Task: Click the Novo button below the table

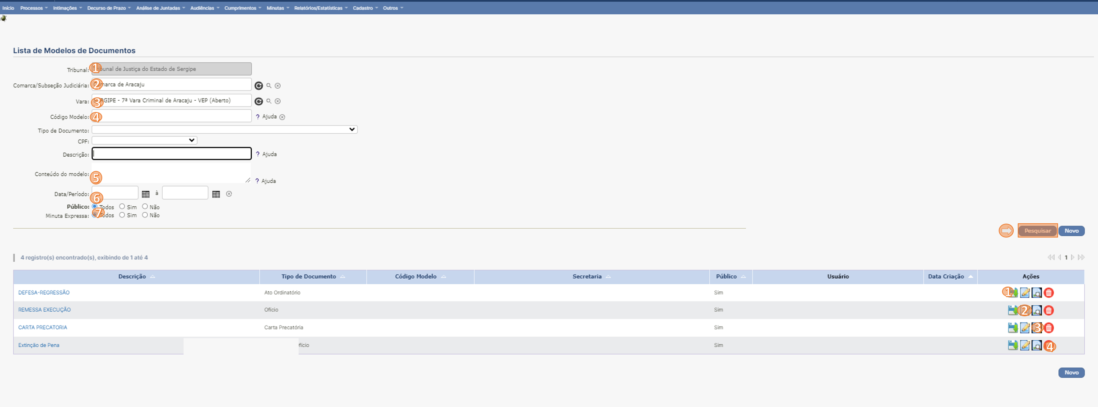Action: click(x=1071, y=373)
